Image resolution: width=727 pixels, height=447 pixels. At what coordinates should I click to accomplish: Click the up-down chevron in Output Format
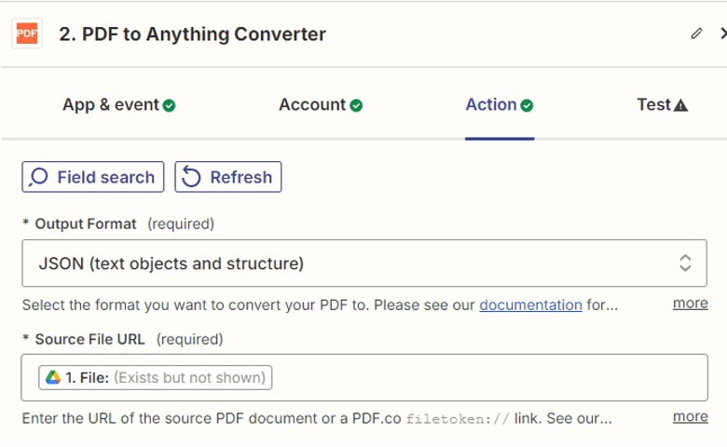(685, 264)
